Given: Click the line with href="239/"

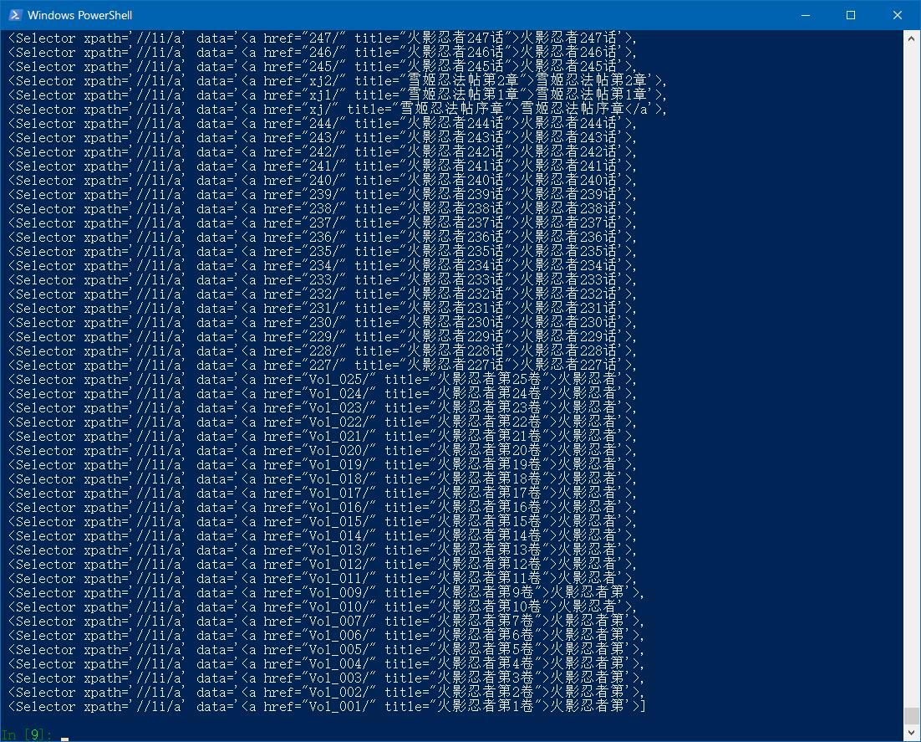Looking at the screenshot, I should tap(323, 195).
